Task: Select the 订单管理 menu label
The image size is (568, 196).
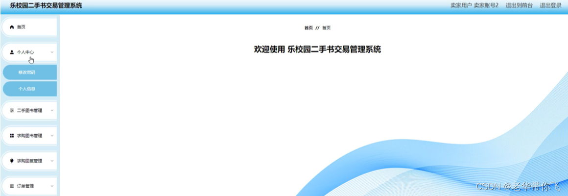Action: [25, 186]
